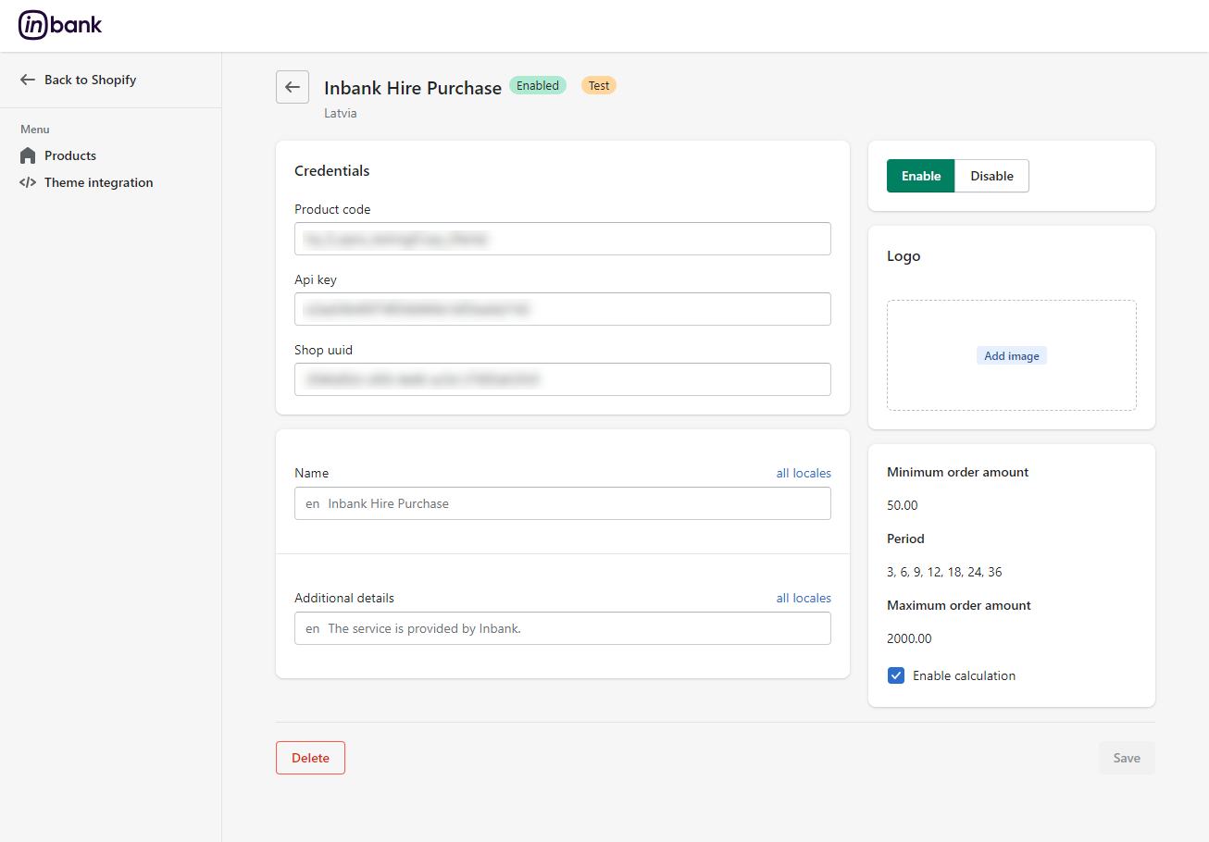1209x842 pixels.
Task: Click the Name input field
Action: pos(562,503)
